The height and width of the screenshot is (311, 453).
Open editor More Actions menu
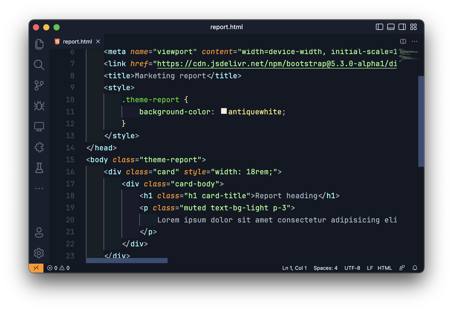click(414, 41)
